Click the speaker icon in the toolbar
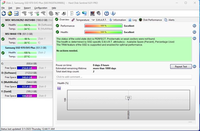 coord(98,13)
